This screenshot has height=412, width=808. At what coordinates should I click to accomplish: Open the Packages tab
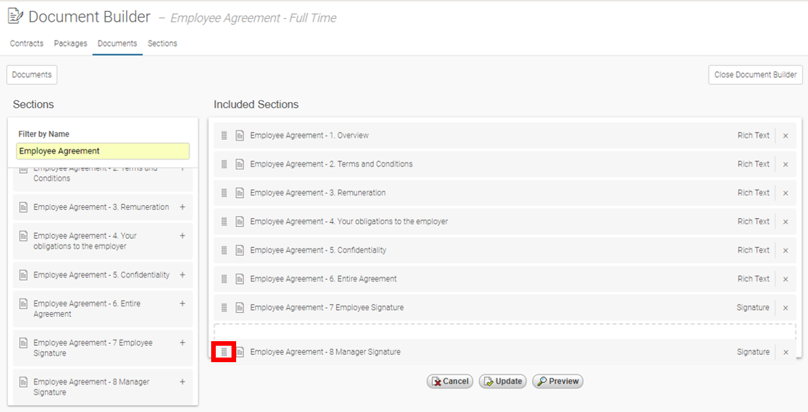point(70,43)
